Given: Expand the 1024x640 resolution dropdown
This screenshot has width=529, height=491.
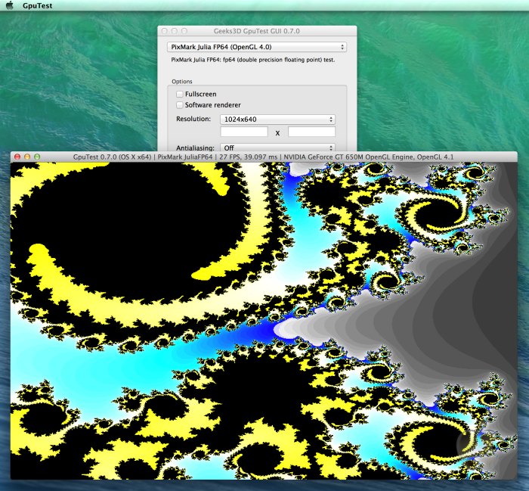Looking at the screenshot, I should 277,120.
